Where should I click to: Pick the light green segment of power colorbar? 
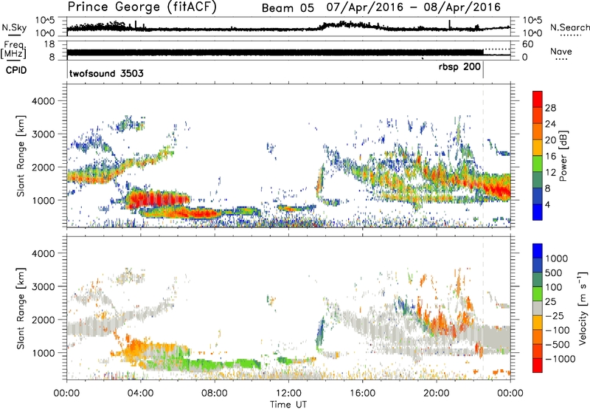[538, 164]
